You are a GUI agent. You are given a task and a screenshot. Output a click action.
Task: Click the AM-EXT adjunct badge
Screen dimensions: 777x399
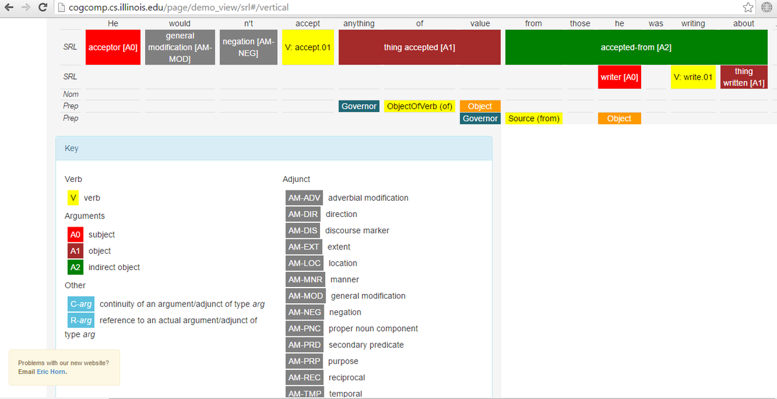click(x=304, y=247)
